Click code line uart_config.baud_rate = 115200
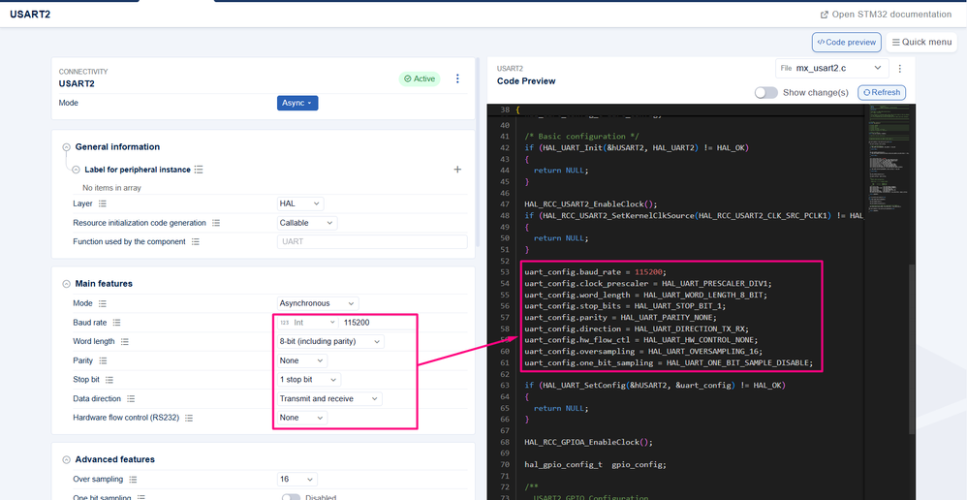The image size is (967, 500). (596, 272)
